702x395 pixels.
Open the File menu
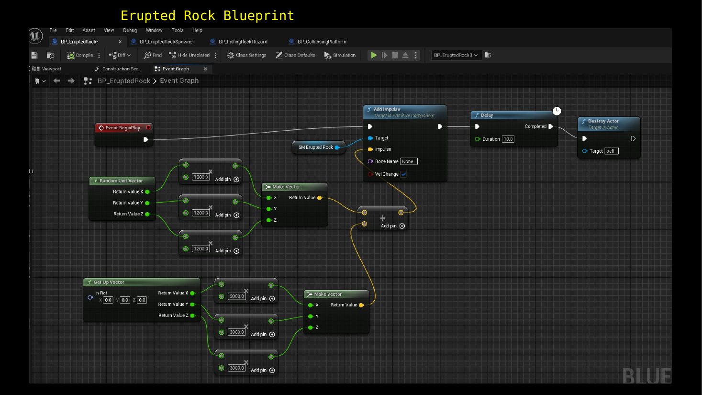(53, 30)
